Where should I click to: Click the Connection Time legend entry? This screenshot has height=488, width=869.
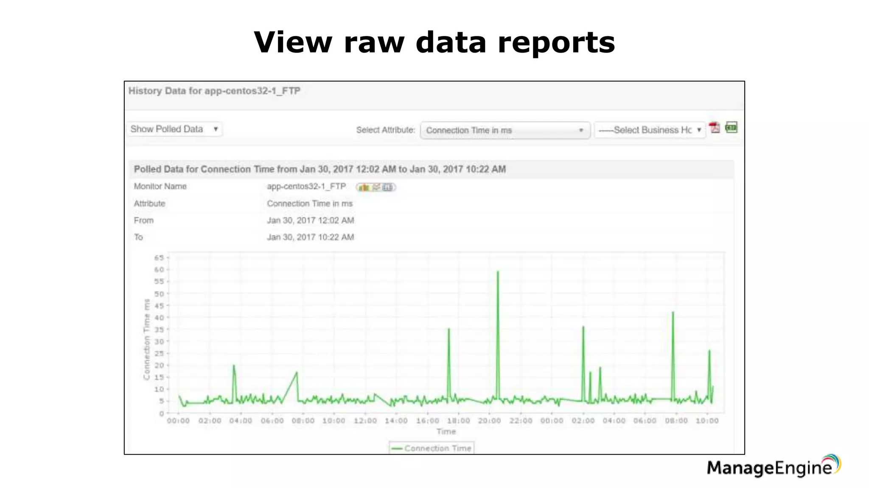432,448
